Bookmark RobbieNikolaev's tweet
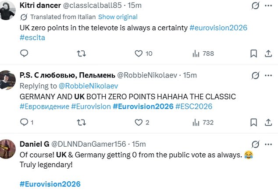 coord(253,123)
